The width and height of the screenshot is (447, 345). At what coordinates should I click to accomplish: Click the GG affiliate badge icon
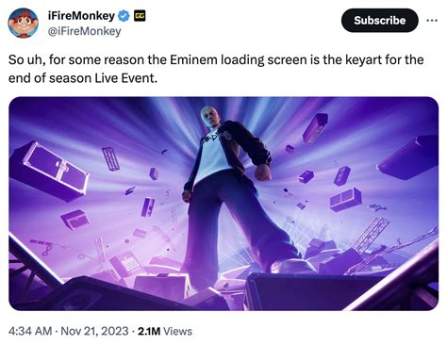140,16
